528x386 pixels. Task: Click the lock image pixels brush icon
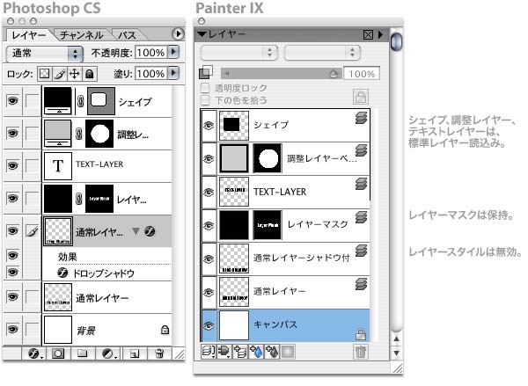pyautogui.click(x=59, y=75)
